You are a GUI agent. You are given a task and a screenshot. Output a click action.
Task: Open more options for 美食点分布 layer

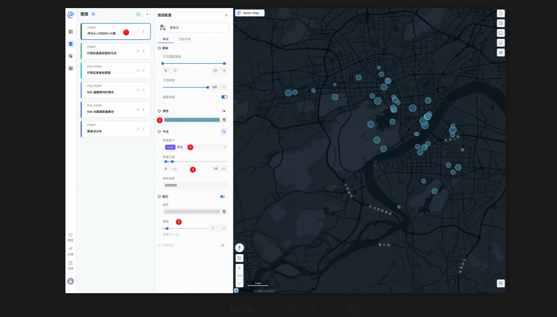click(x=144, y=129)
